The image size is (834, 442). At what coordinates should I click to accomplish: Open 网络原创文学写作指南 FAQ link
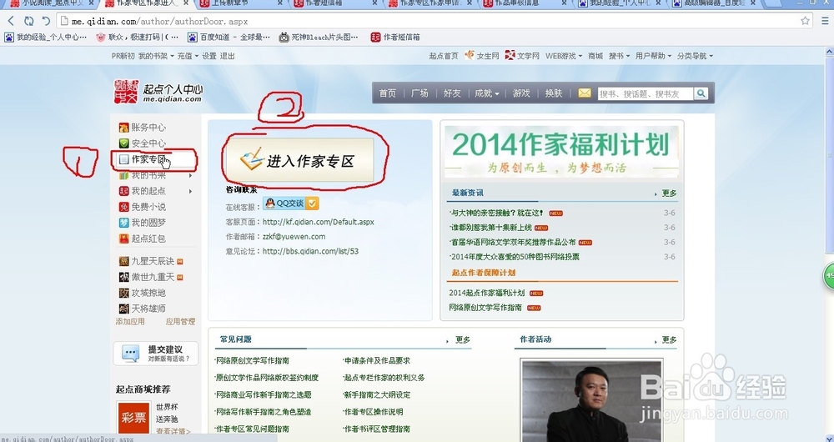[252, 360]
